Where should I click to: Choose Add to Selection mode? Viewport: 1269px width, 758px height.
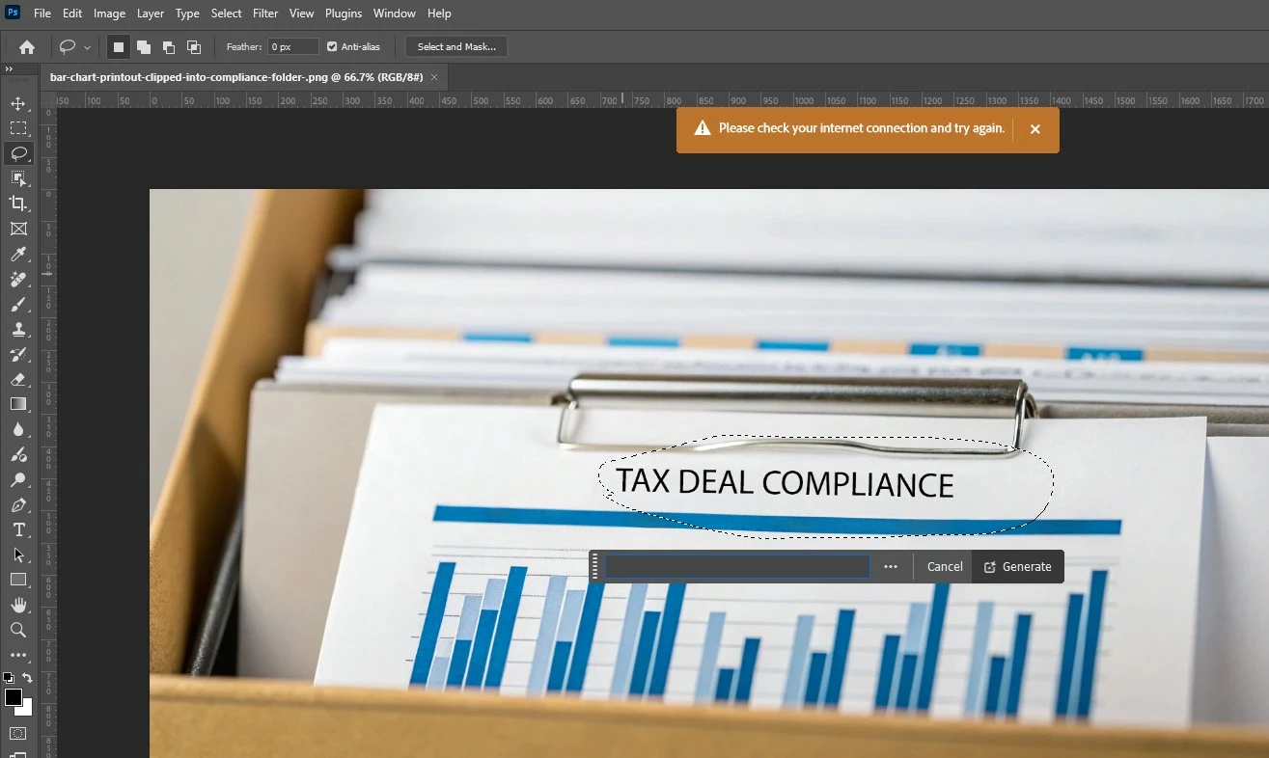click(144, 46)
